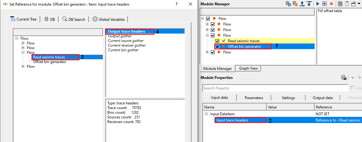Viewport: 362px width, 142px height.
Task: Open the Global Variables tab
Action: (x=108, y=19)
